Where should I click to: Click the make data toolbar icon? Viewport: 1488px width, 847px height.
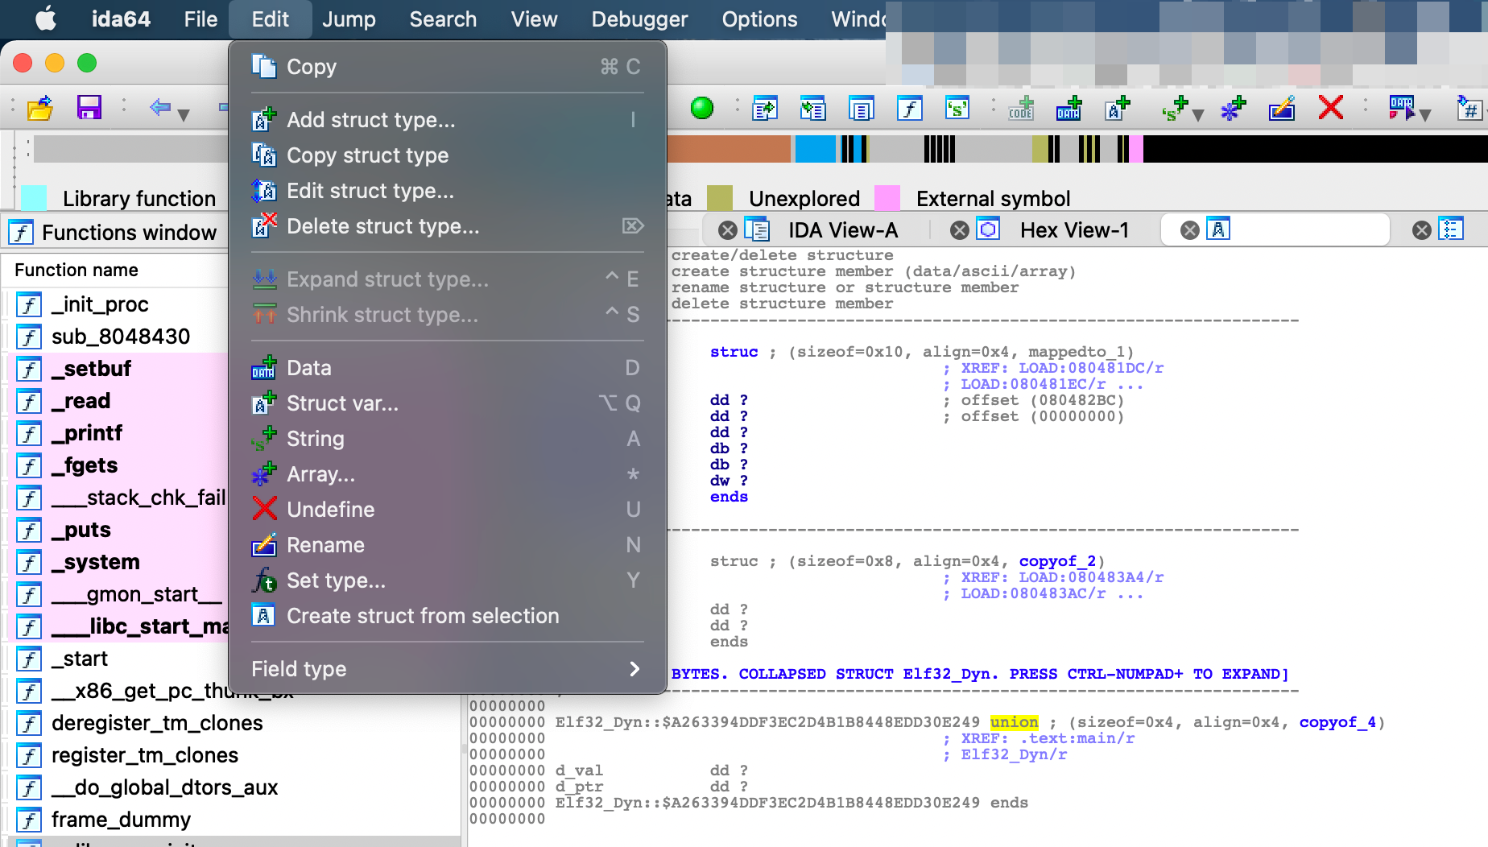point(1069,108)
